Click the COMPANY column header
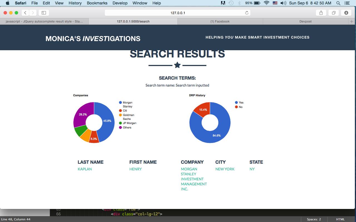 pos(192,162)
